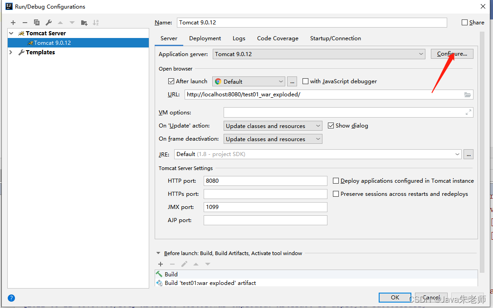Enable Preserve sessions across restarts checkbox
The width and height of the screenshot is (493, 308).
[x=336, y=194]
